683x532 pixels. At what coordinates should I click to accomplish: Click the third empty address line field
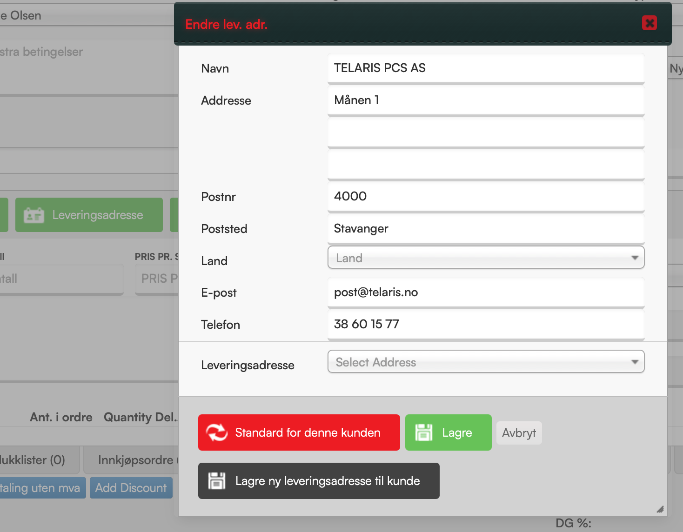(486, 165)
